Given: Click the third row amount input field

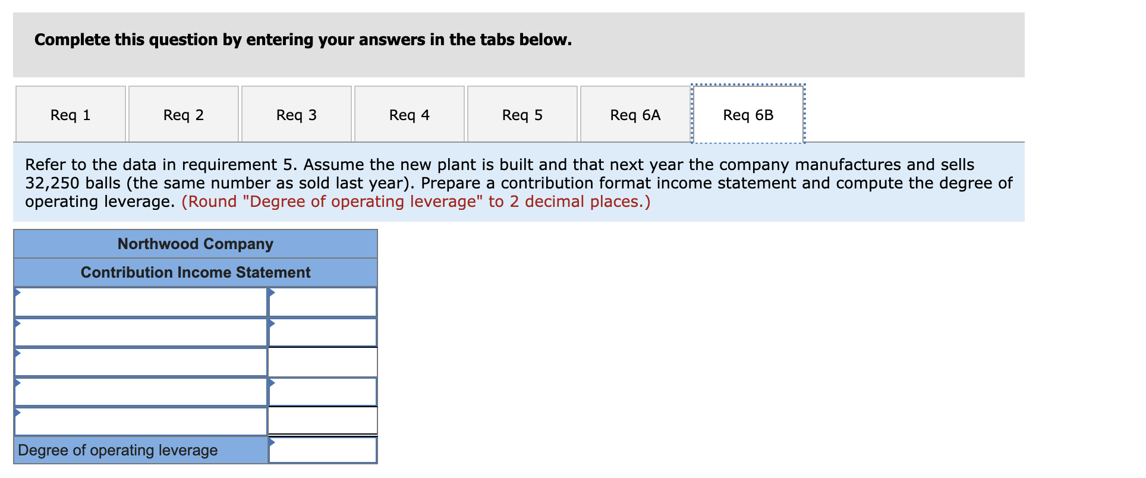Looking at the screenshot, I should (x=323, y=361).
